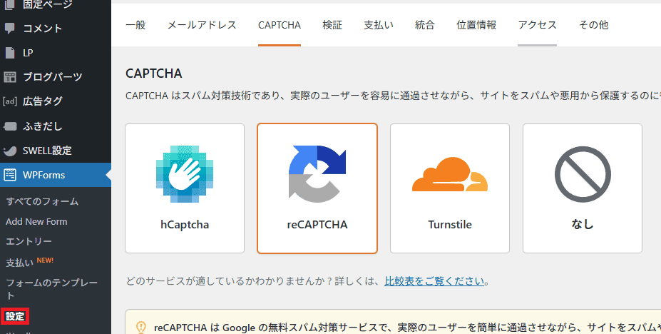Open the その他 tab

[593, 25]
